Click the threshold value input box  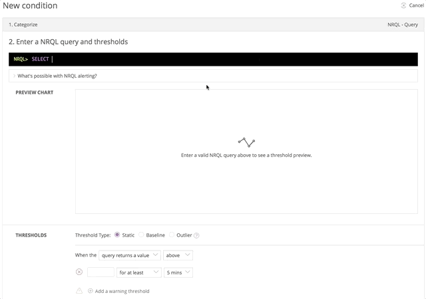click(101, 272)
